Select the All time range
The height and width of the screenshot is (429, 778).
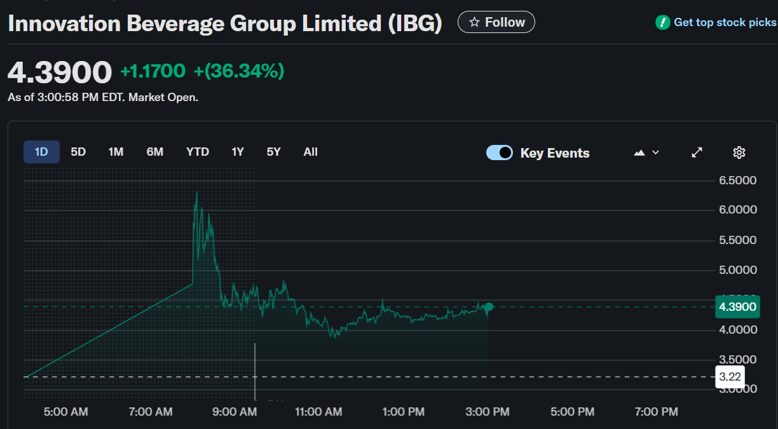click(311, 152)
